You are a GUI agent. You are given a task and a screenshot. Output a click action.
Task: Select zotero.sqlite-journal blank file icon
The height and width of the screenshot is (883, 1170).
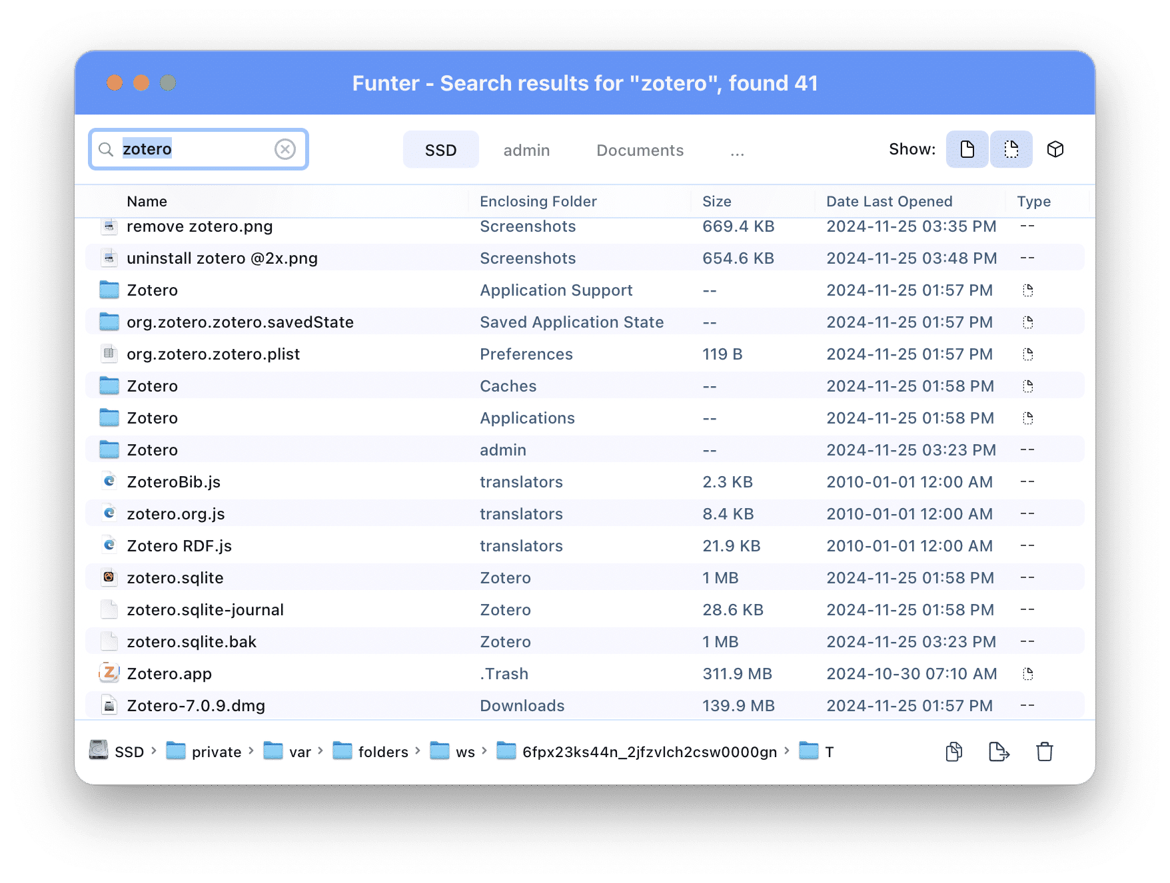coord(109,609)
